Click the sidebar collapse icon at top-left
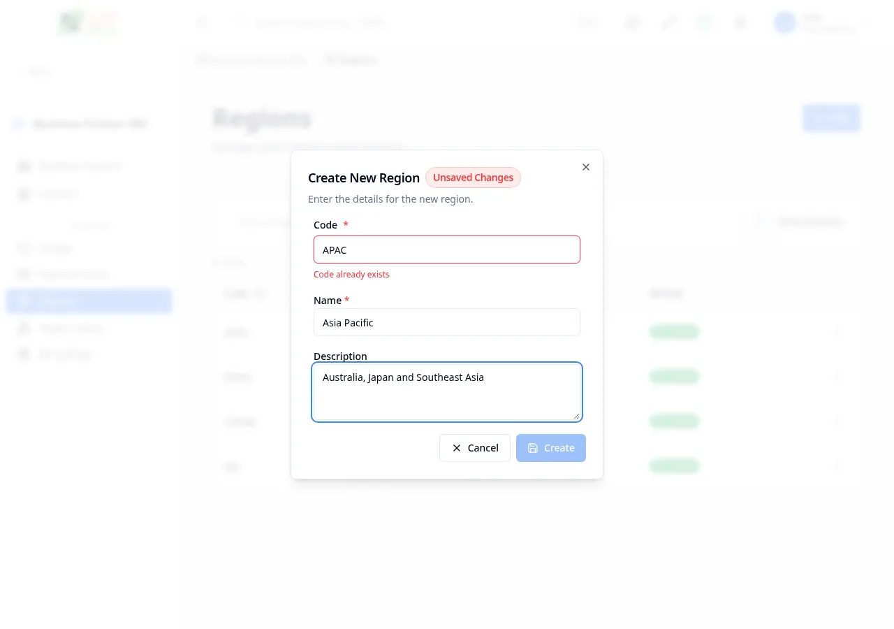 click(x=203, y=22)
